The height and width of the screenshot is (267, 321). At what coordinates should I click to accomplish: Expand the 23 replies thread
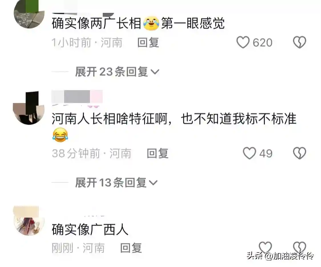click(x=117, y=72)
